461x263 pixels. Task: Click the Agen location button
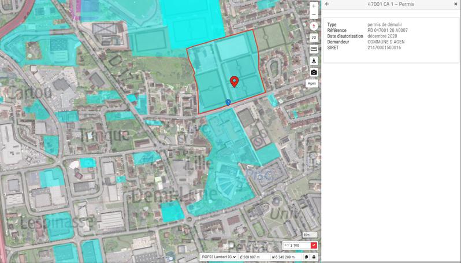click(x=312, y=83)
